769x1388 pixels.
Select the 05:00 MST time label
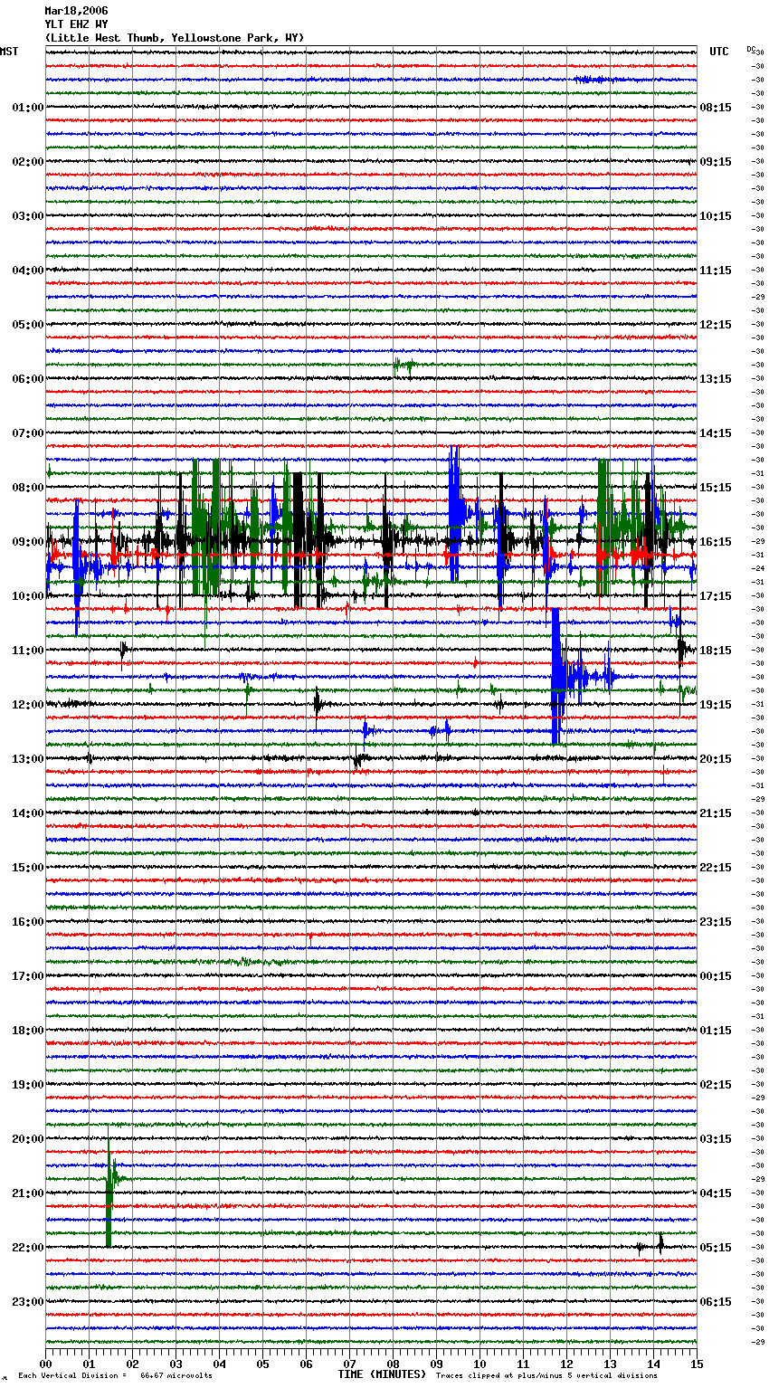click(28, 325)
